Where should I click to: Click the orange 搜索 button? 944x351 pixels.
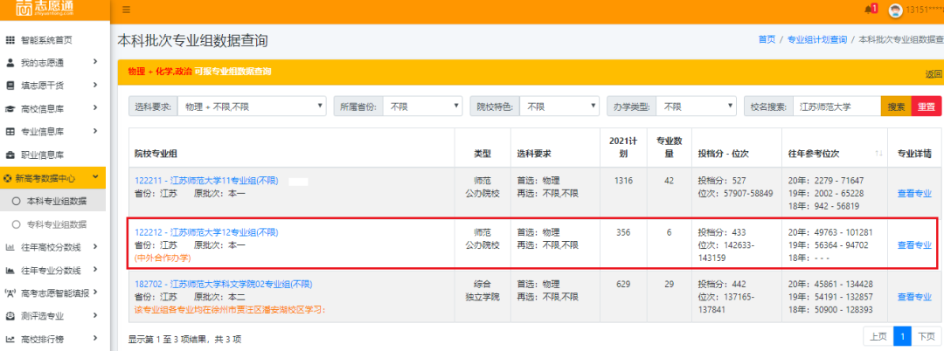(x=896, y=107)
